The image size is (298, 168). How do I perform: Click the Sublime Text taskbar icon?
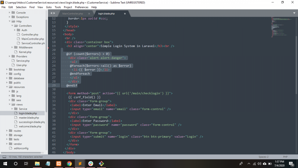[80, 164]
